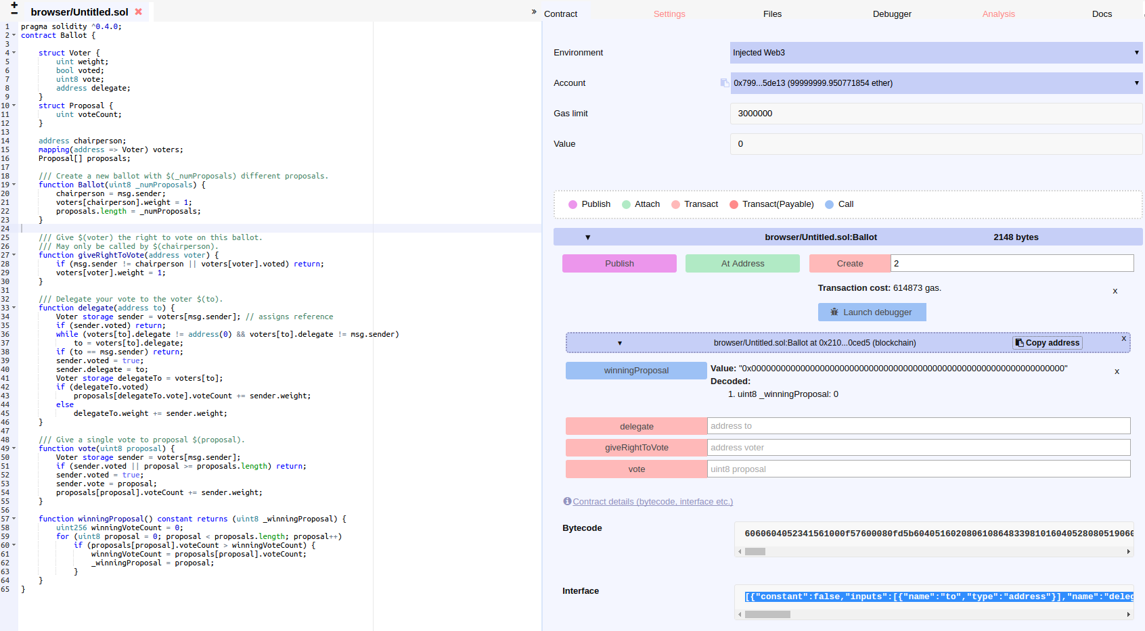The image size is (1145, 631).
Task: Collapse the browser/Untitled.sol:Ballot 2148 bytes section
Action: pyautogui.click(x=587, y=237)
